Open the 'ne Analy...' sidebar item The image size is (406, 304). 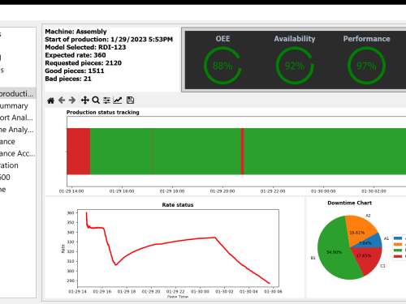point(18,130)
